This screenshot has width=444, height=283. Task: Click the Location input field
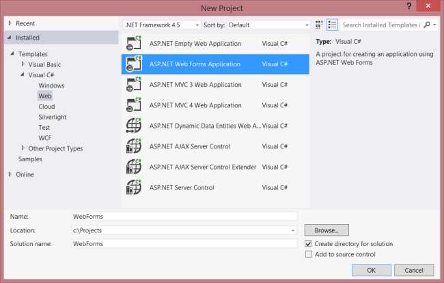(184, 230)
